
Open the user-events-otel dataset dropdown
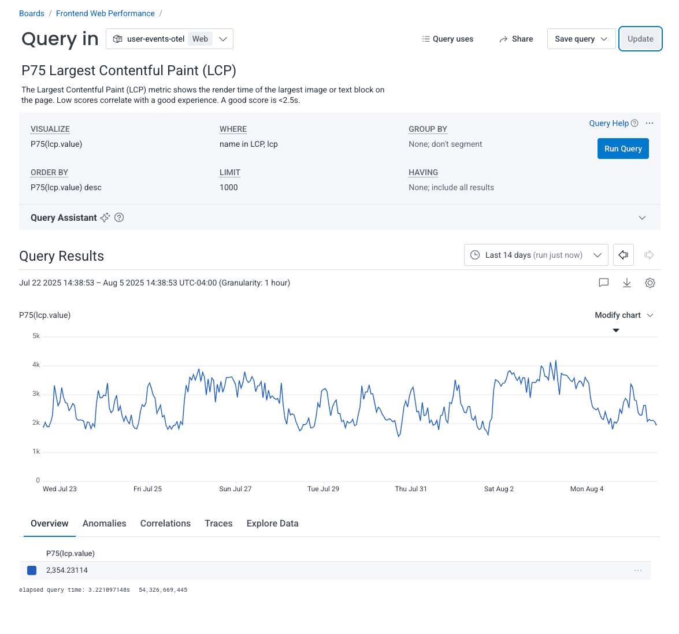(169, 39)
